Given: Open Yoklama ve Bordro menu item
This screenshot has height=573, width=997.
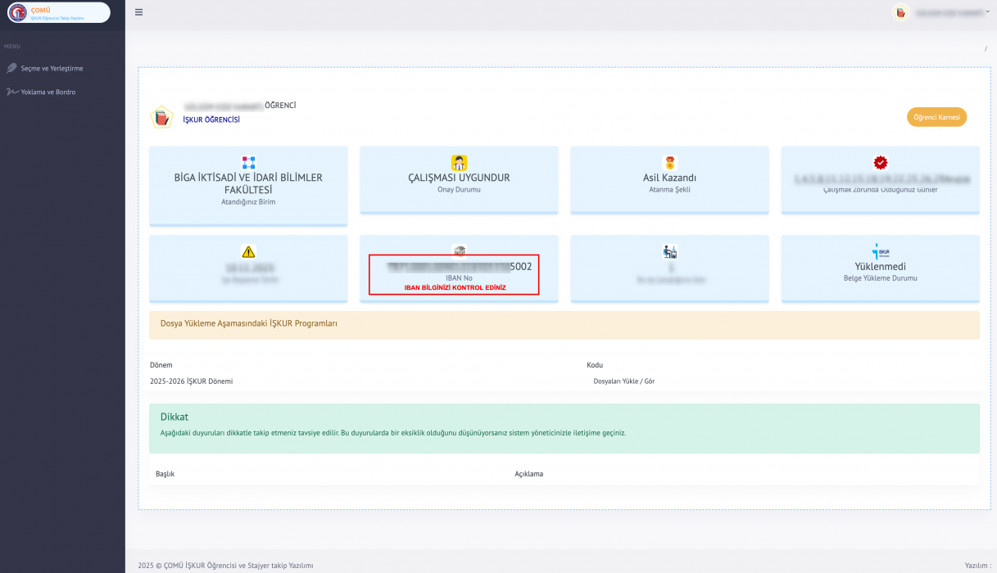Looking at the screenshot, I should click(x=48, y=92).
